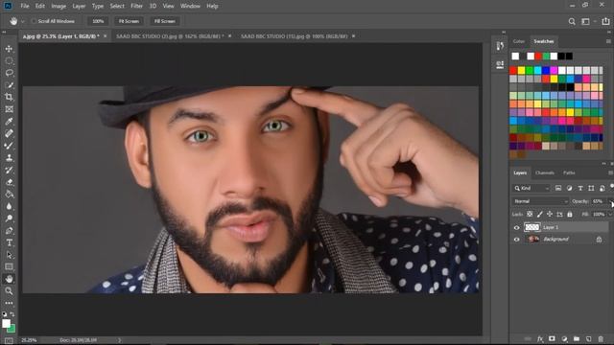
Task: Toggle prevent artboard auto-nesting lock
Action: point(559,214)
